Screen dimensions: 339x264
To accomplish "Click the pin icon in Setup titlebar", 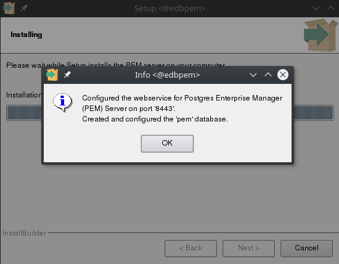I will (24, 8).
